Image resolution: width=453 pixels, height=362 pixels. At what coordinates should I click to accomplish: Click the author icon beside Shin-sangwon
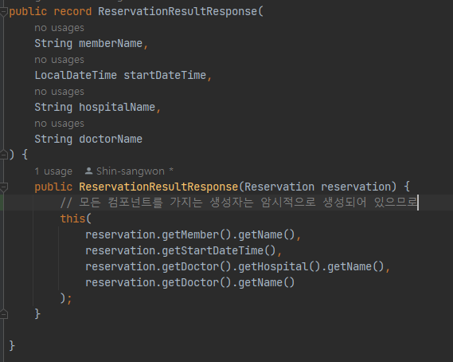(88, 171)
